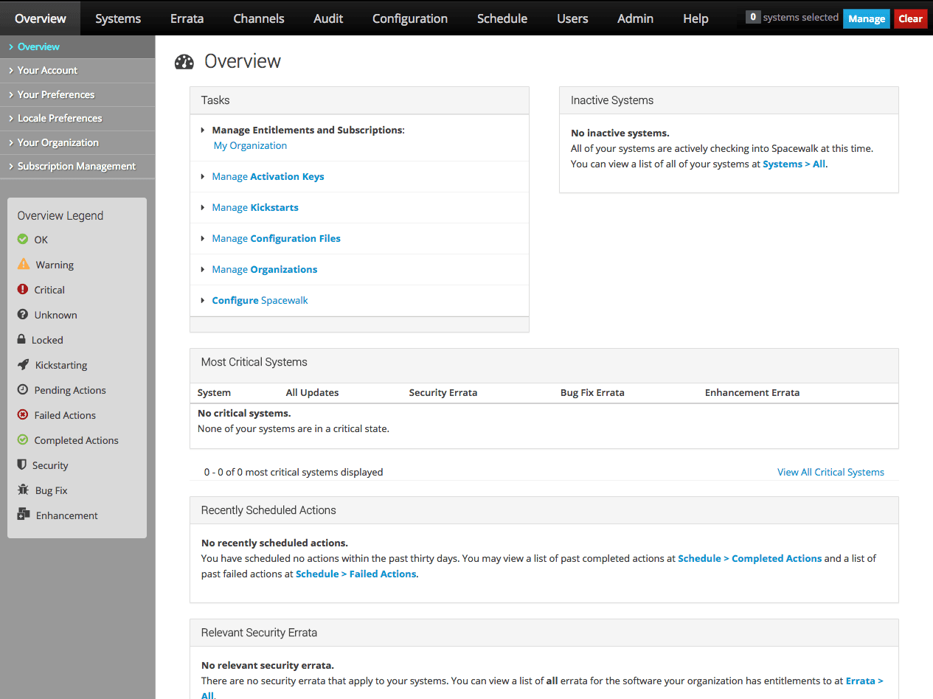The image size is (933, 699).
Task: Open the Schedule top navigation tab
Action: (502, 18)
